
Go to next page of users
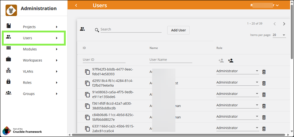point(284,24)
